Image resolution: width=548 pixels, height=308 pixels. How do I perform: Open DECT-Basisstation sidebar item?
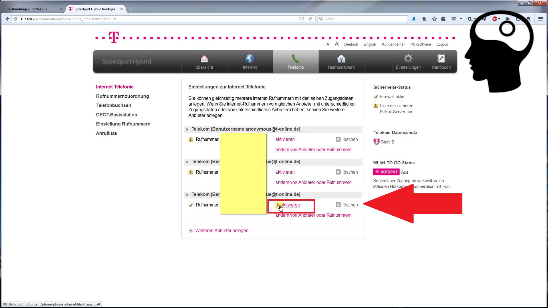tap(116, 115)
